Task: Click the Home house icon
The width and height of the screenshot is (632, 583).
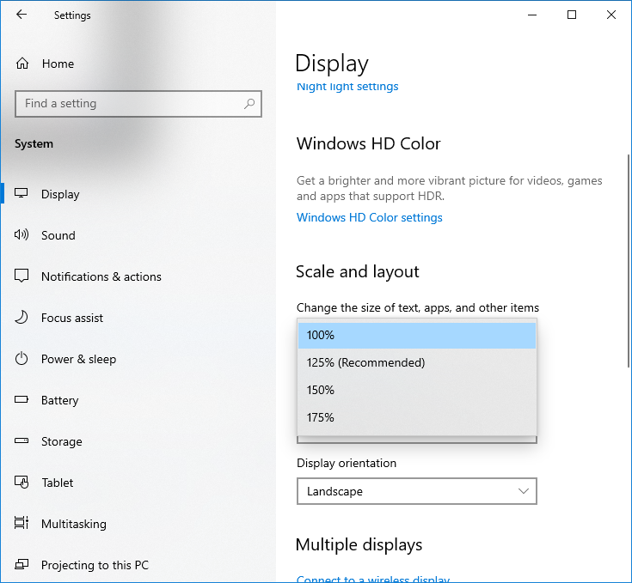Action: pos(22,64)
